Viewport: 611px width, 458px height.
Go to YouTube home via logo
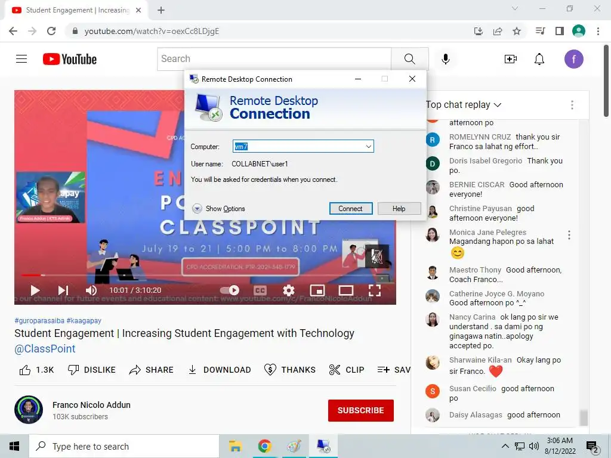70,59
